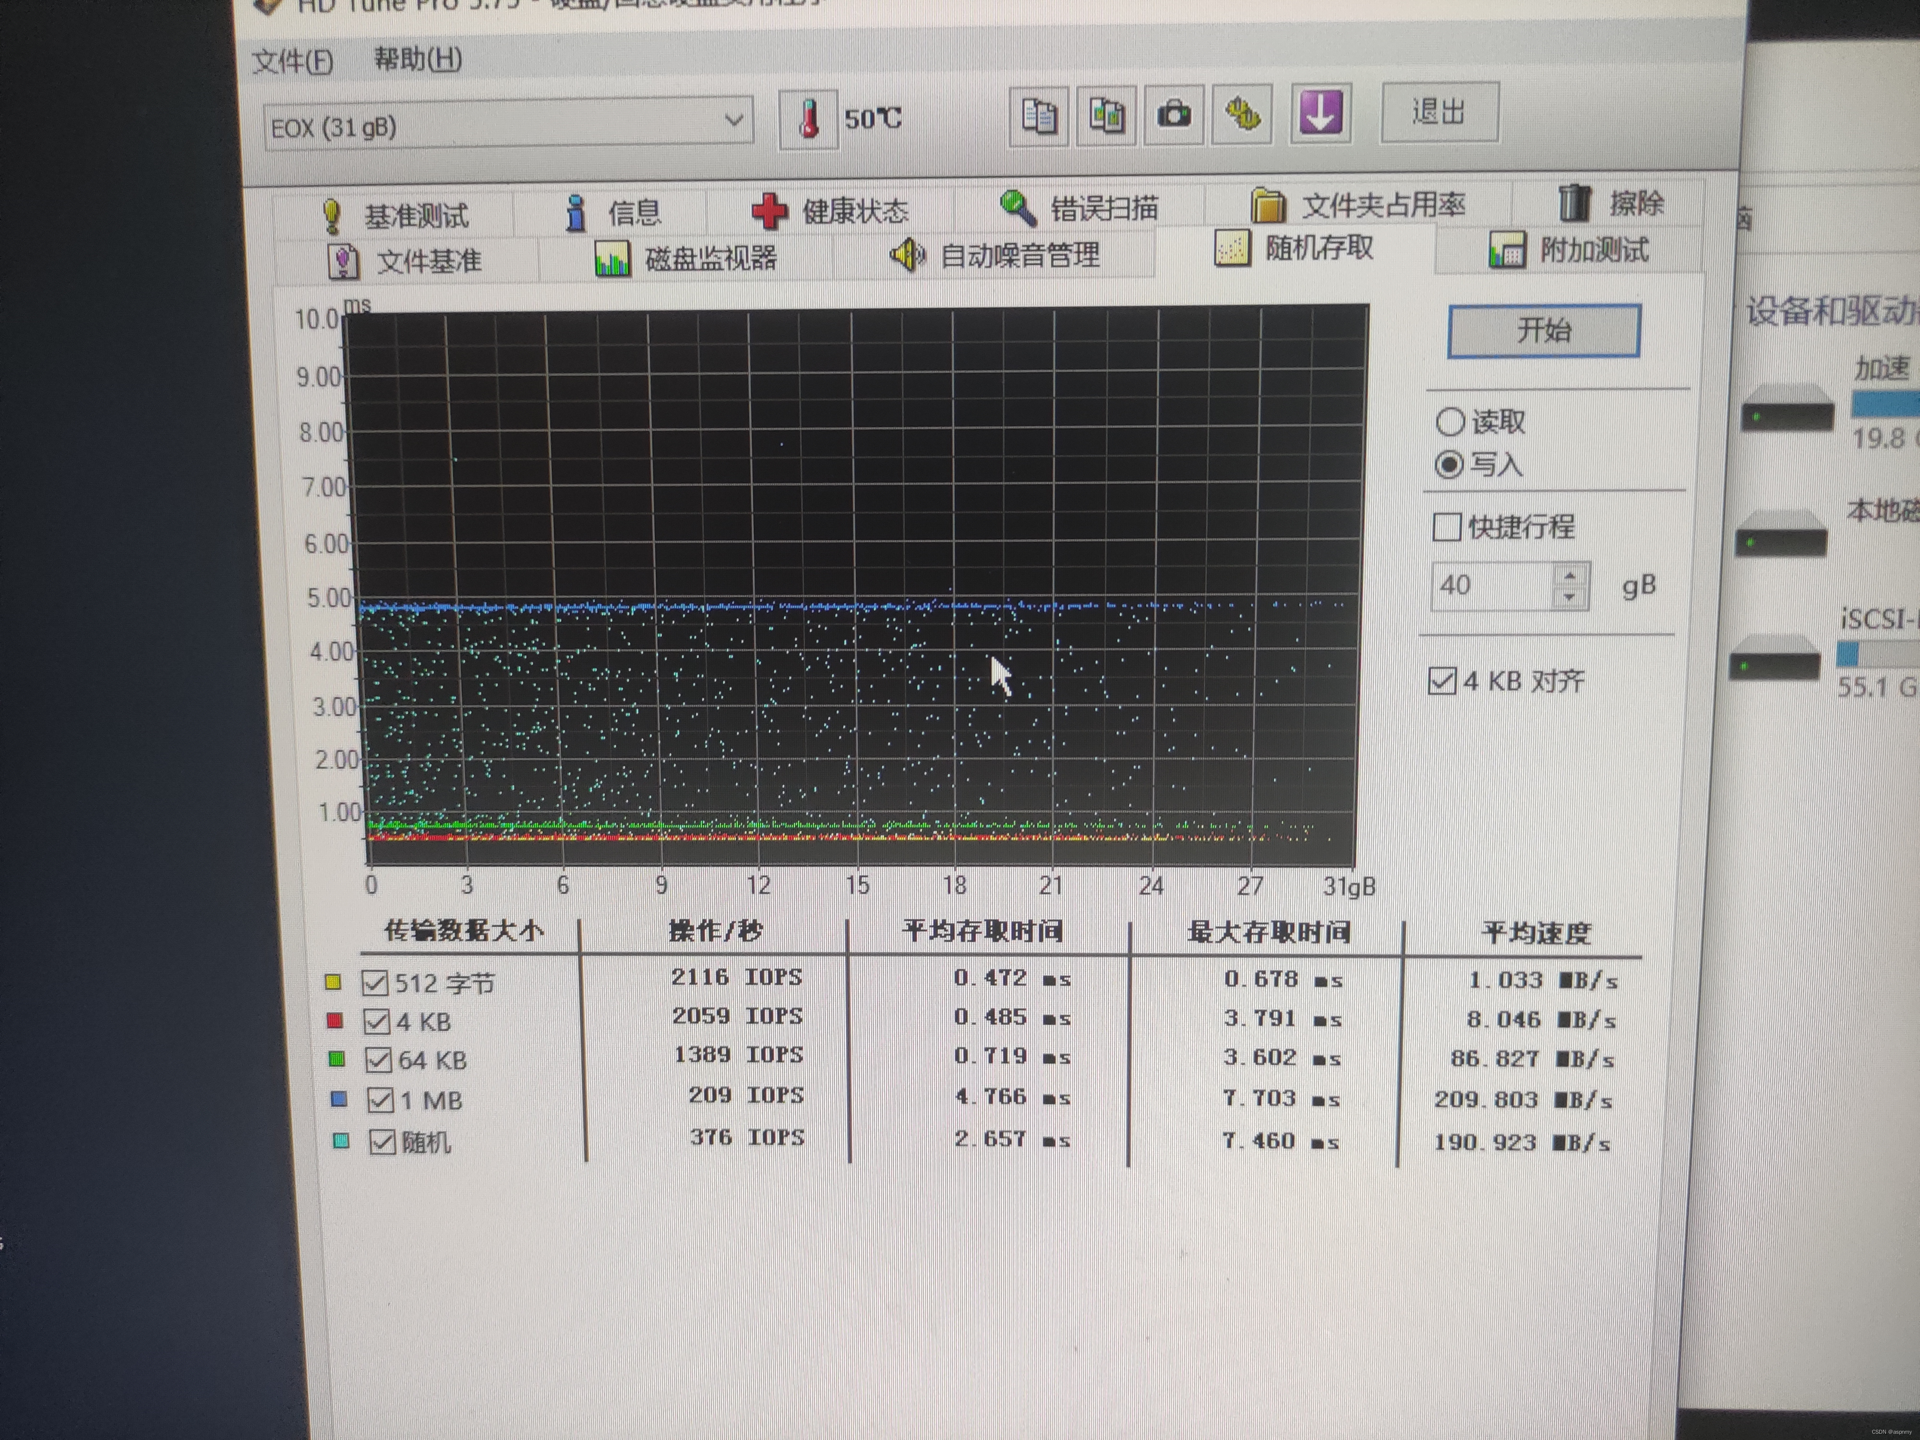Click the copy text to clipboard icon

tap(1038, 116)
